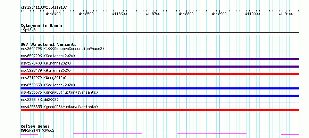Screen dimensions: 309x138
Task: Open nsv5928479 (Almarri2020) variant label
Action: click(x=46, y=70)
